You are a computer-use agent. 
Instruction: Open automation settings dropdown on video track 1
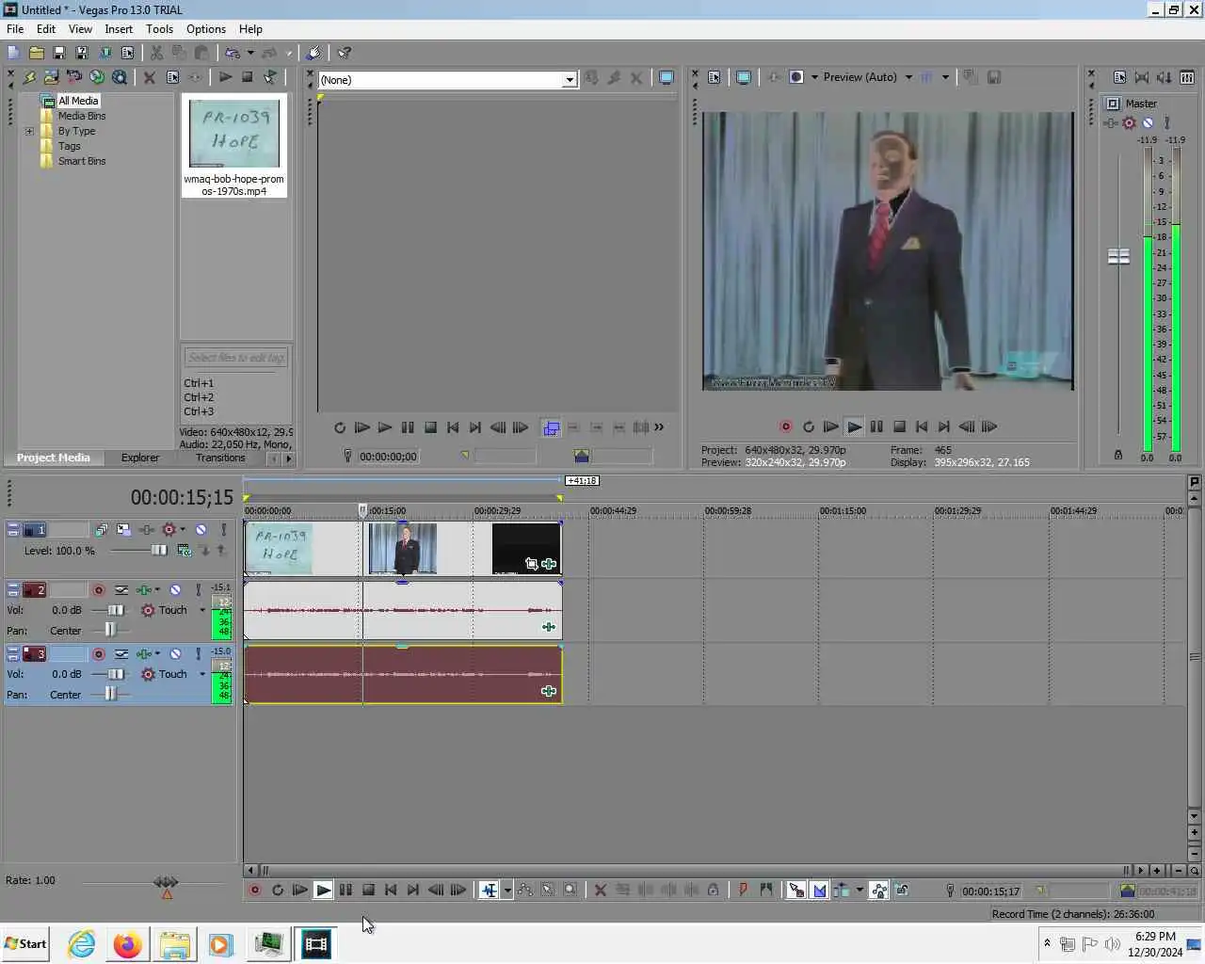(x=183, y=530)
